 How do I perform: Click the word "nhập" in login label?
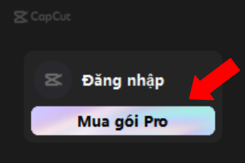coord(146,81)
